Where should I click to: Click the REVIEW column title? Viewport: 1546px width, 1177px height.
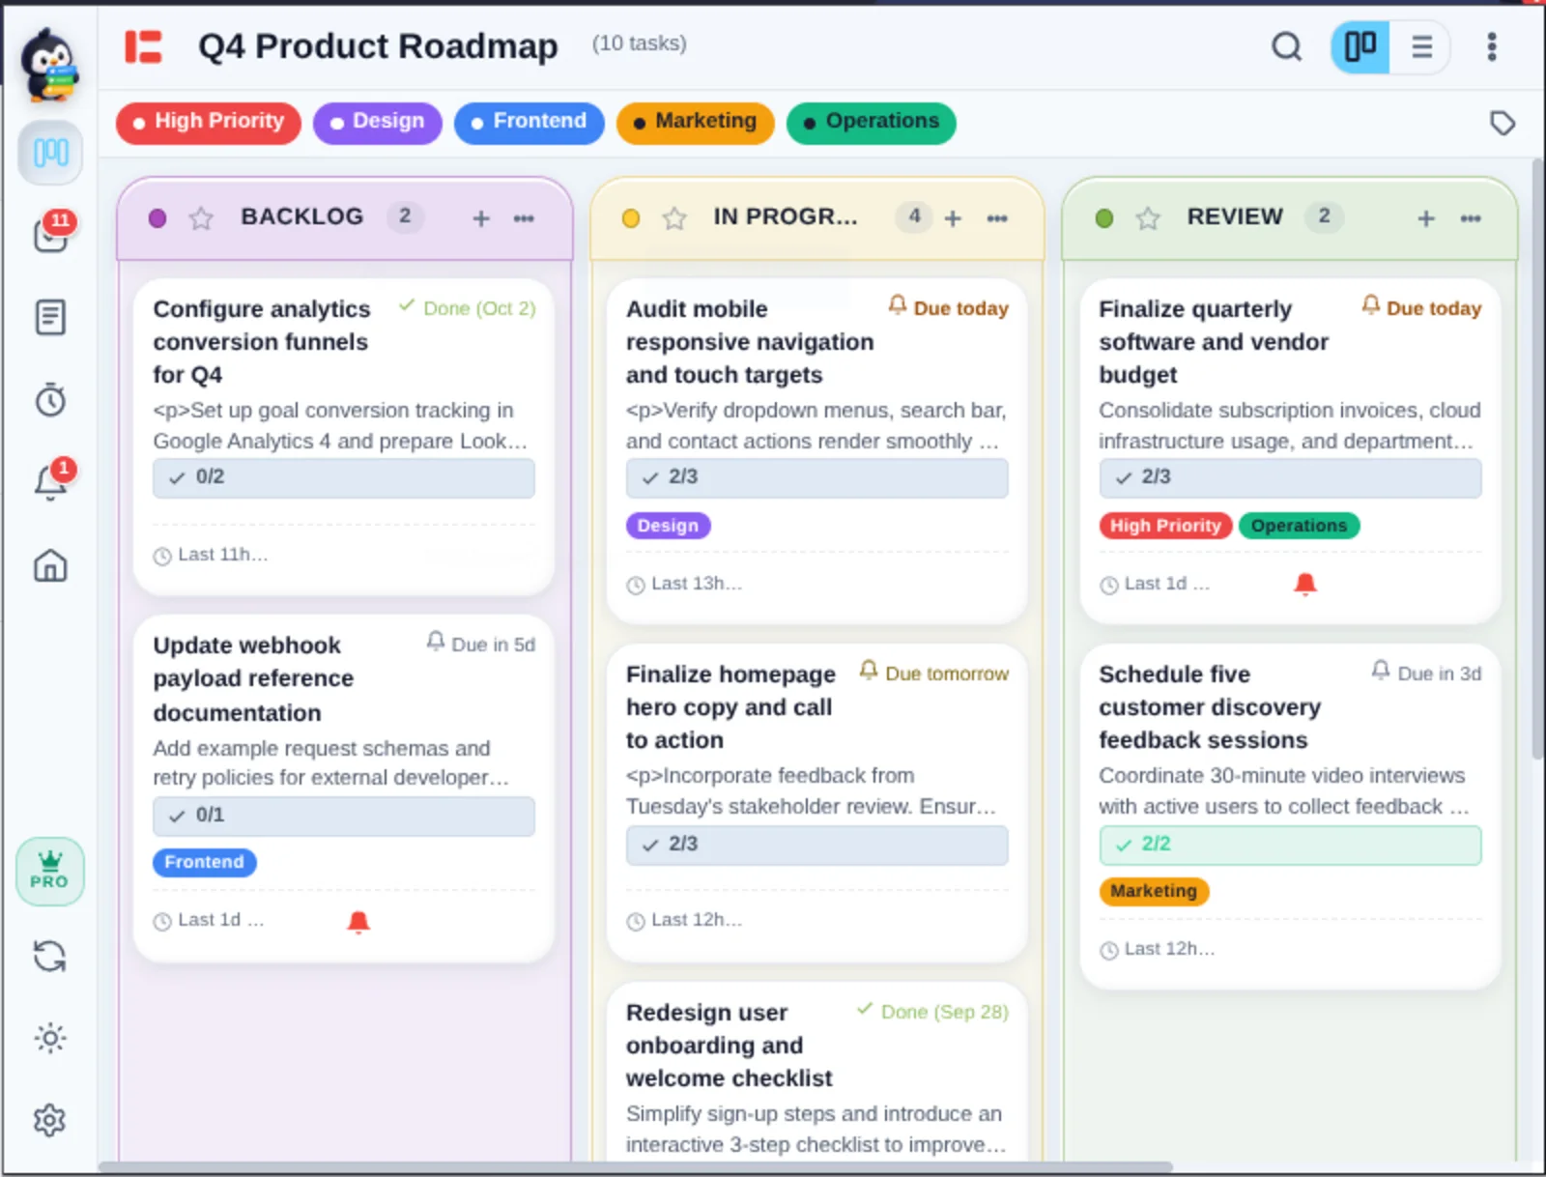[1235, 216]
